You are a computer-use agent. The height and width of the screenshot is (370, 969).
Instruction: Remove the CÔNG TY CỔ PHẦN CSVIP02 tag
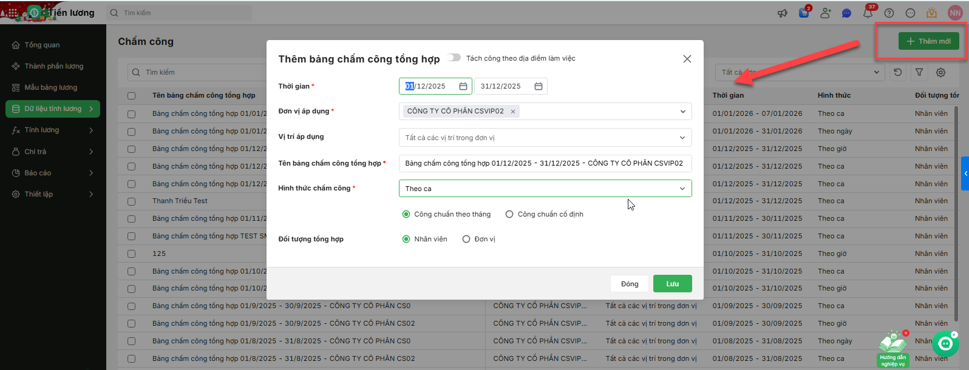click(x=513, y=112)
